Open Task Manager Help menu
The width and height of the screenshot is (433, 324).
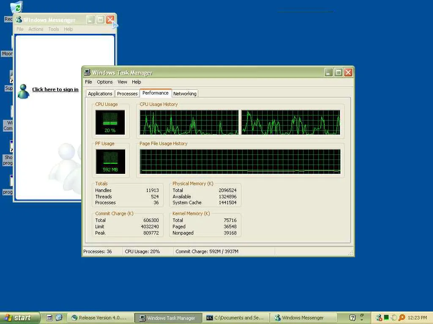[x=137, y=82]
